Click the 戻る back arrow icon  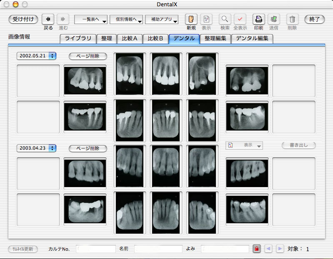pyautogui.click(x=48, y=19)
